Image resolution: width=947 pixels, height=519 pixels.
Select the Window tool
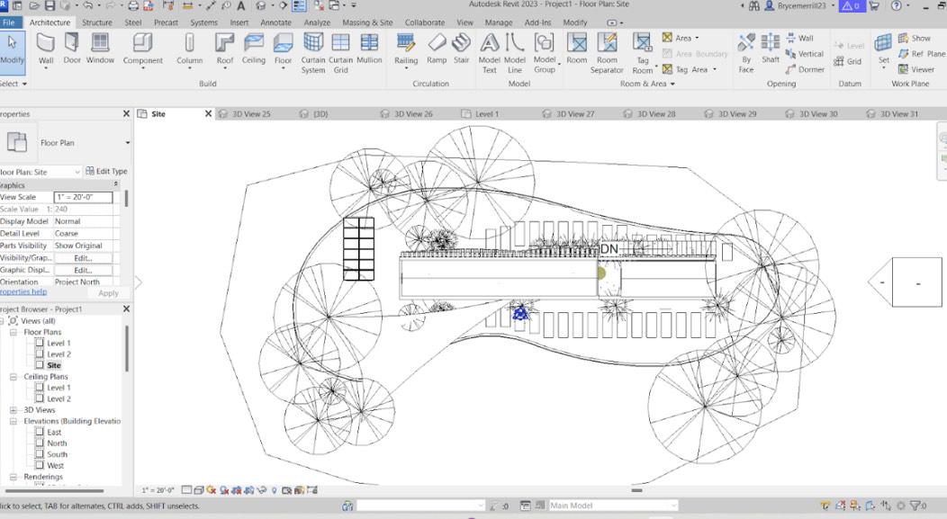(x=100, y=49)
